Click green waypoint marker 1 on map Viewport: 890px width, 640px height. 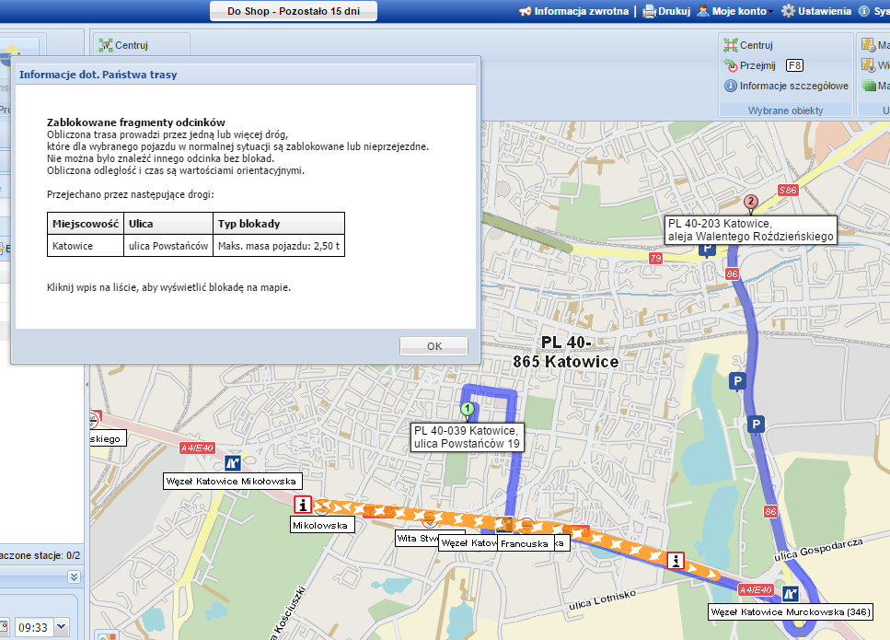468,409
